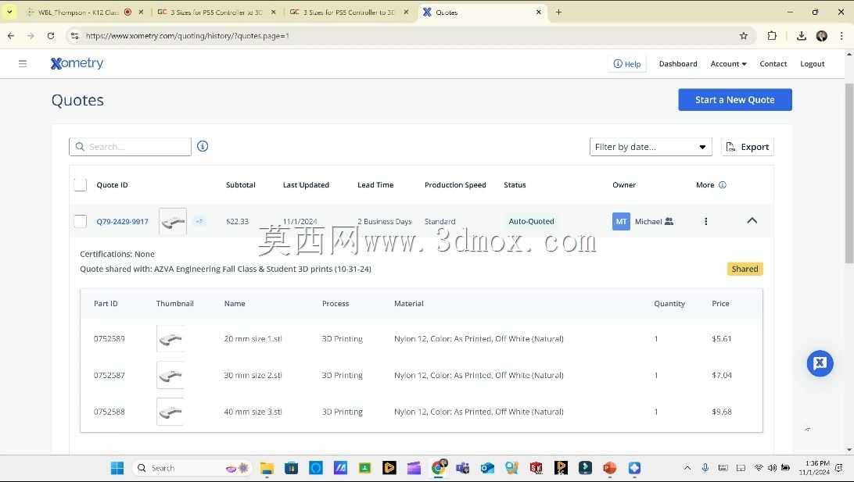
Task: Toggle the select-all quotes checkbox
Action: 80,185
